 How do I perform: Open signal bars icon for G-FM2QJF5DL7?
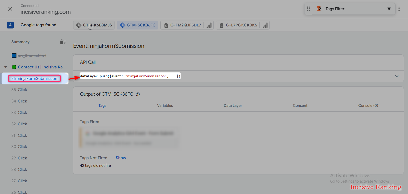click(x=209, y=25)
